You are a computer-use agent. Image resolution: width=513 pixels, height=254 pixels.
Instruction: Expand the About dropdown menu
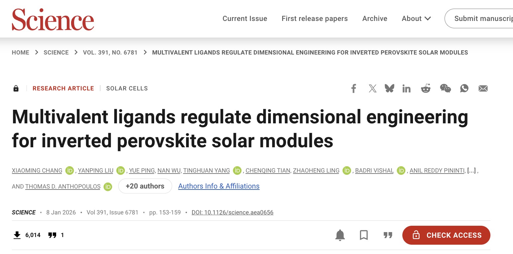pyautogui.click(x=416, y=19)
